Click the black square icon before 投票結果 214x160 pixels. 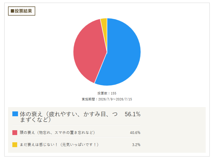pos(12,11)
